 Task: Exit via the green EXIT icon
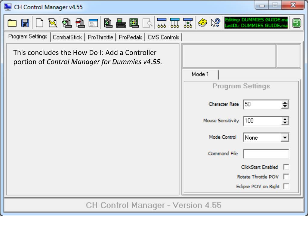point(296,23)
